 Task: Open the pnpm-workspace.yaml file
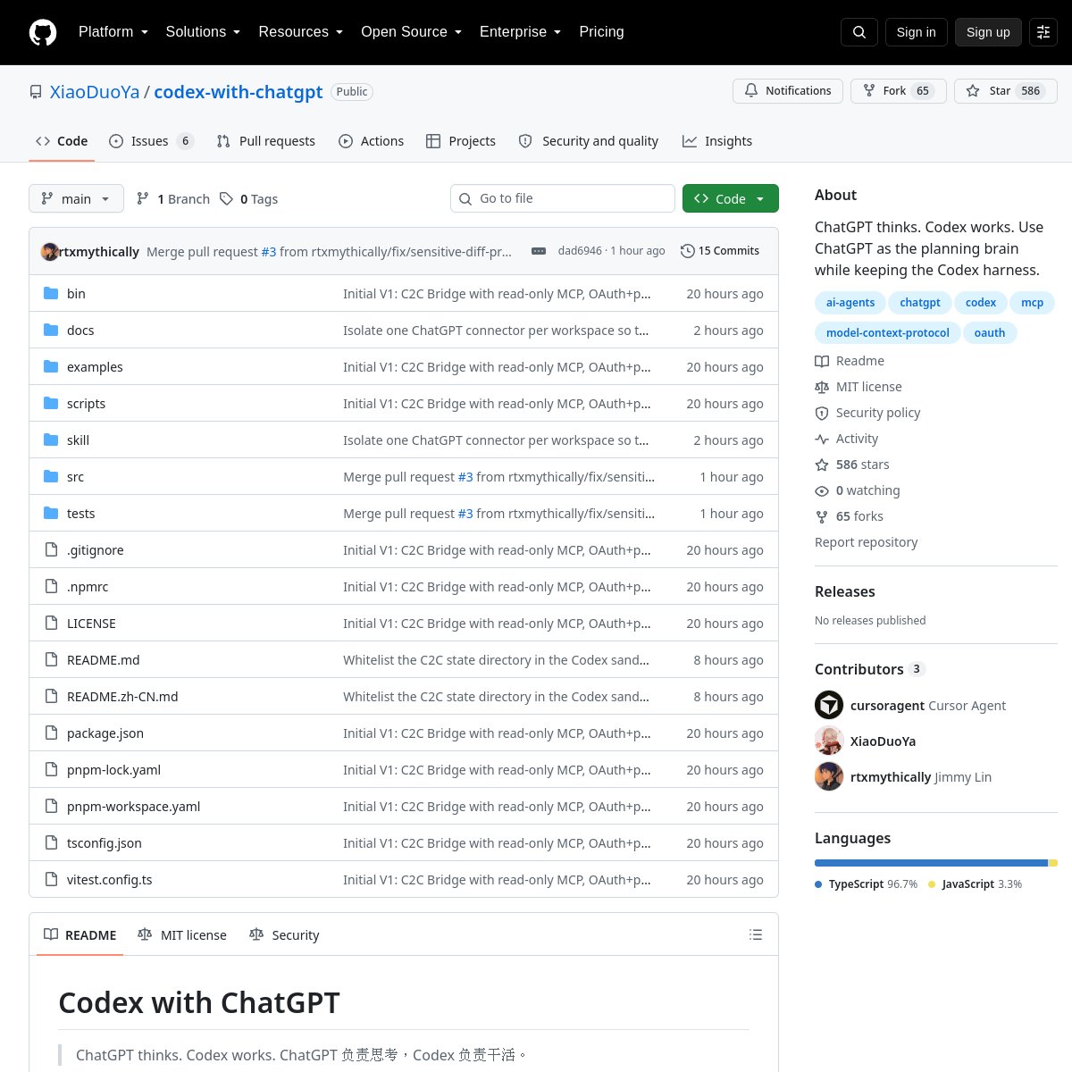(133, 806)
